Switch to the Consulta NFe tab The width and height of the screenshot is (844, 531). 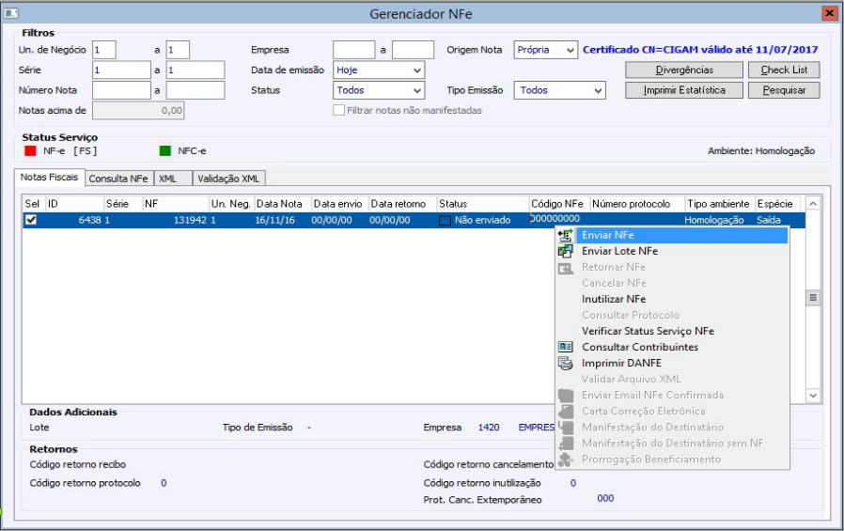[118, 179]
